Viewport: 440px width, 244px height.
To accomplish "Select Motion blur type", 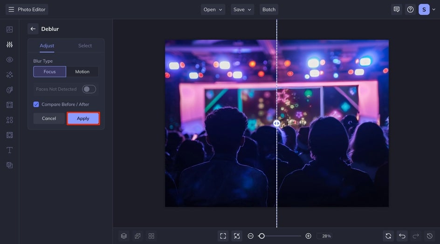I will [82, 72].
